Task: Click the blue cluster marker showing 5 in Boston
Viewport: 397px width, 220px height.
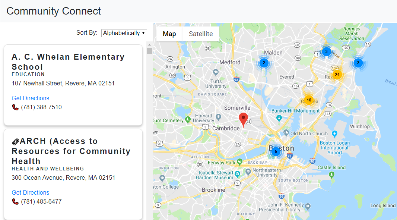Action: pos(276,151)
